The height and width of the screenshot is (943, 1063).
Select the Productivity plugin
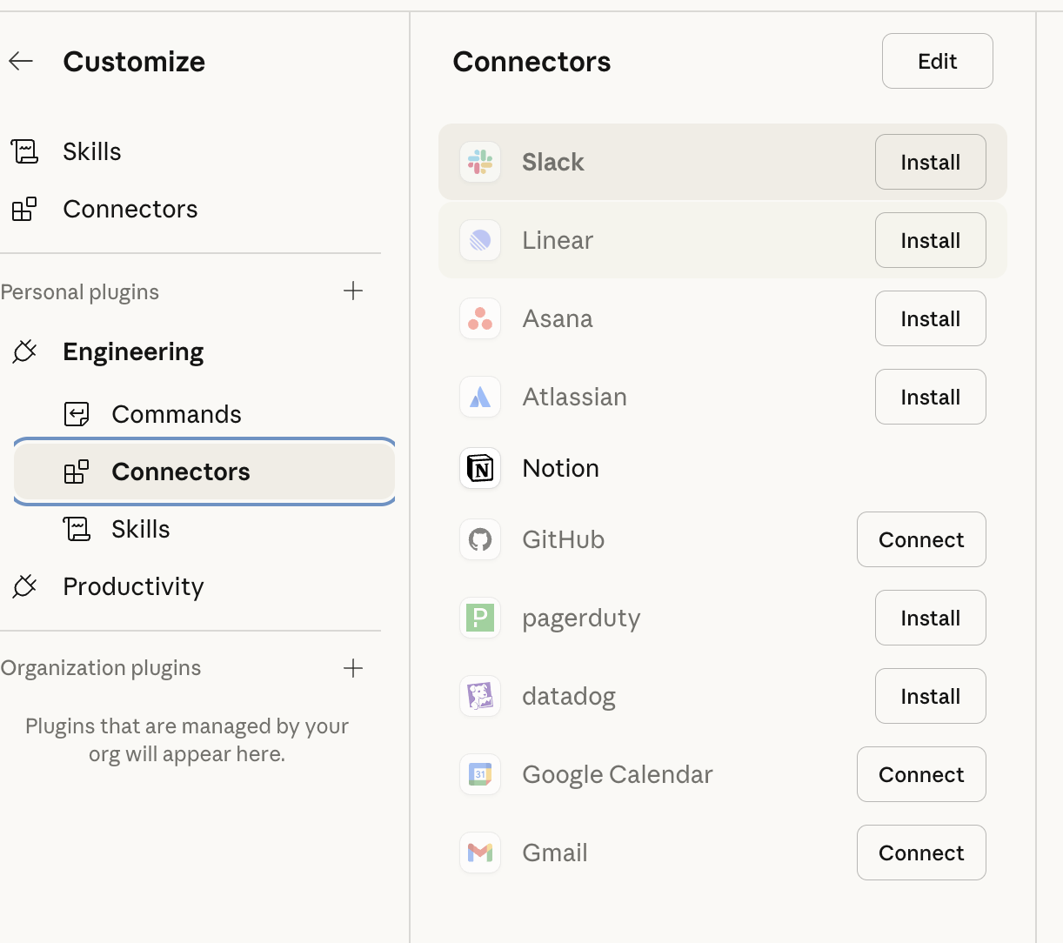point(133,586)
